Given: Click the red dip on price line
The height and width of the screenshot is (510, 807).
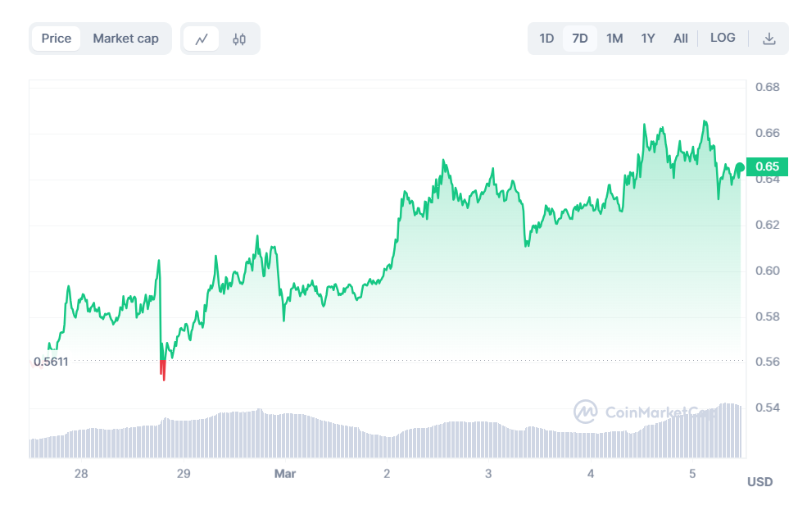Looking at the screenshot, I should click(164, 371).
